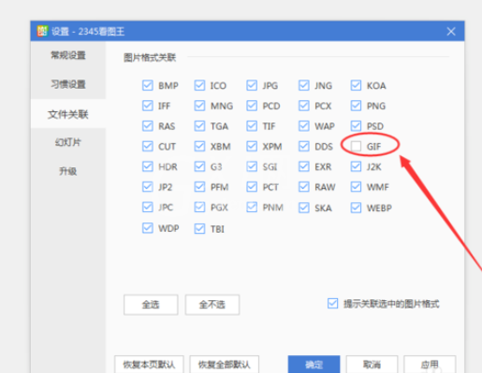482x373 pixels.
Task: Click 恢复全部默认 button
Action: tap(225, 365)
